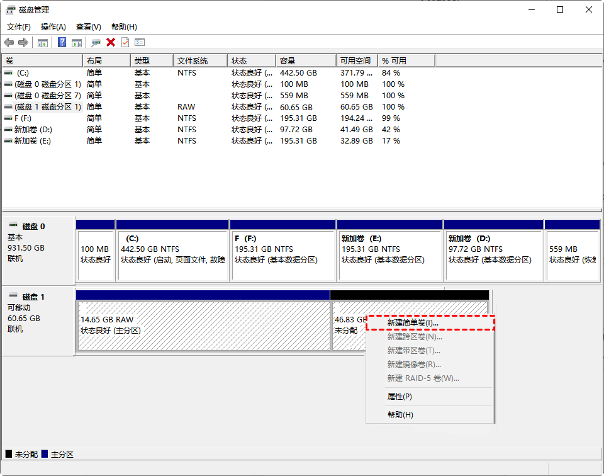604x476 pixels.
Task: Click the forward arrow toolbar icon
Action: click(x=23, y=42)
